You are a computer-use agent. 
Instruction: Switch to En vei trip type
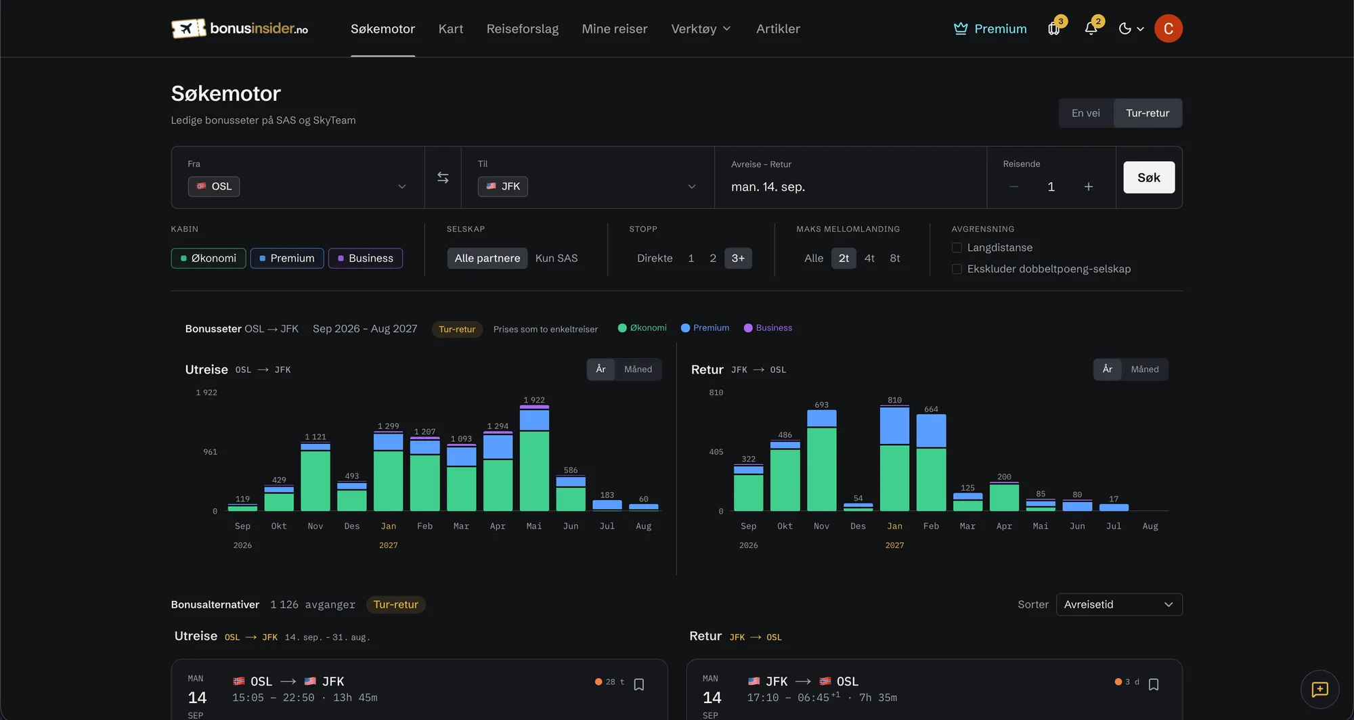click(x=1086, y=113)
